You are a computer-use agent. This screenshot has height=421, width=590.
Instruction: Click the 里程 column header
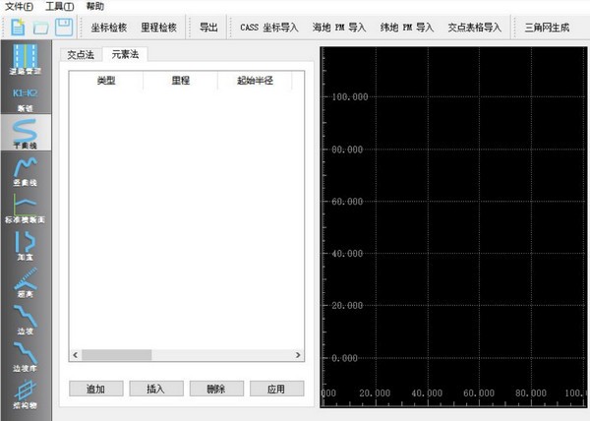(x=181, y=81)
